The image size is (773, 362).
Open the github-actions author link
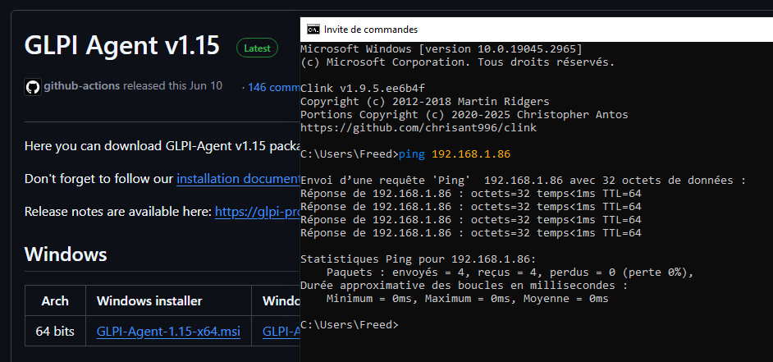click(83, 87)
